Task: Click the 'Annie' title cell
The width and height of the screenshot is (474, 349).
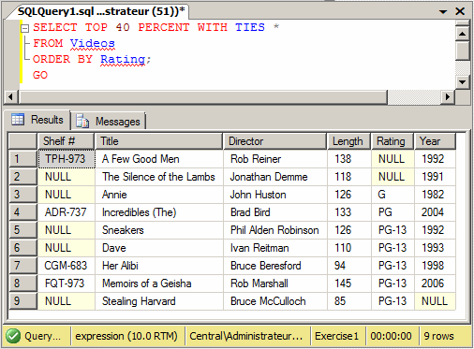Action: pyautogui.click(x=159, y=195)
